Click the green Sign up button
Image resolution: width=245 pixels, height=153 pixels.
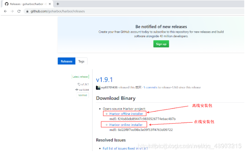click(161, 44)
